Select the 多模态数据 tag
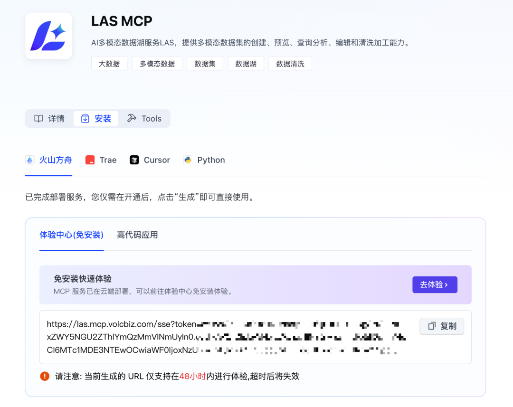Screen dimensions: 513x407 pyautogui.click(x=157, y=64)
